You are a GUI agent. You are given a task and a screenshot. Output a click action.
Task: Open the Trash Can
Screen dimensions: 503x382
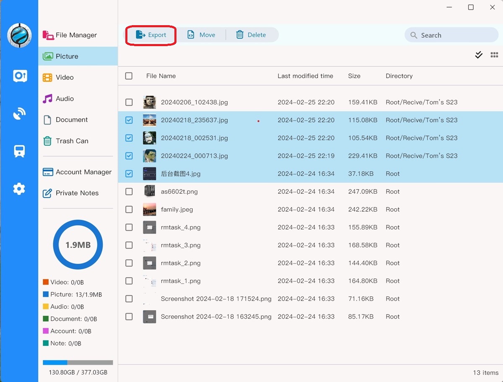[x=66, y=141]
